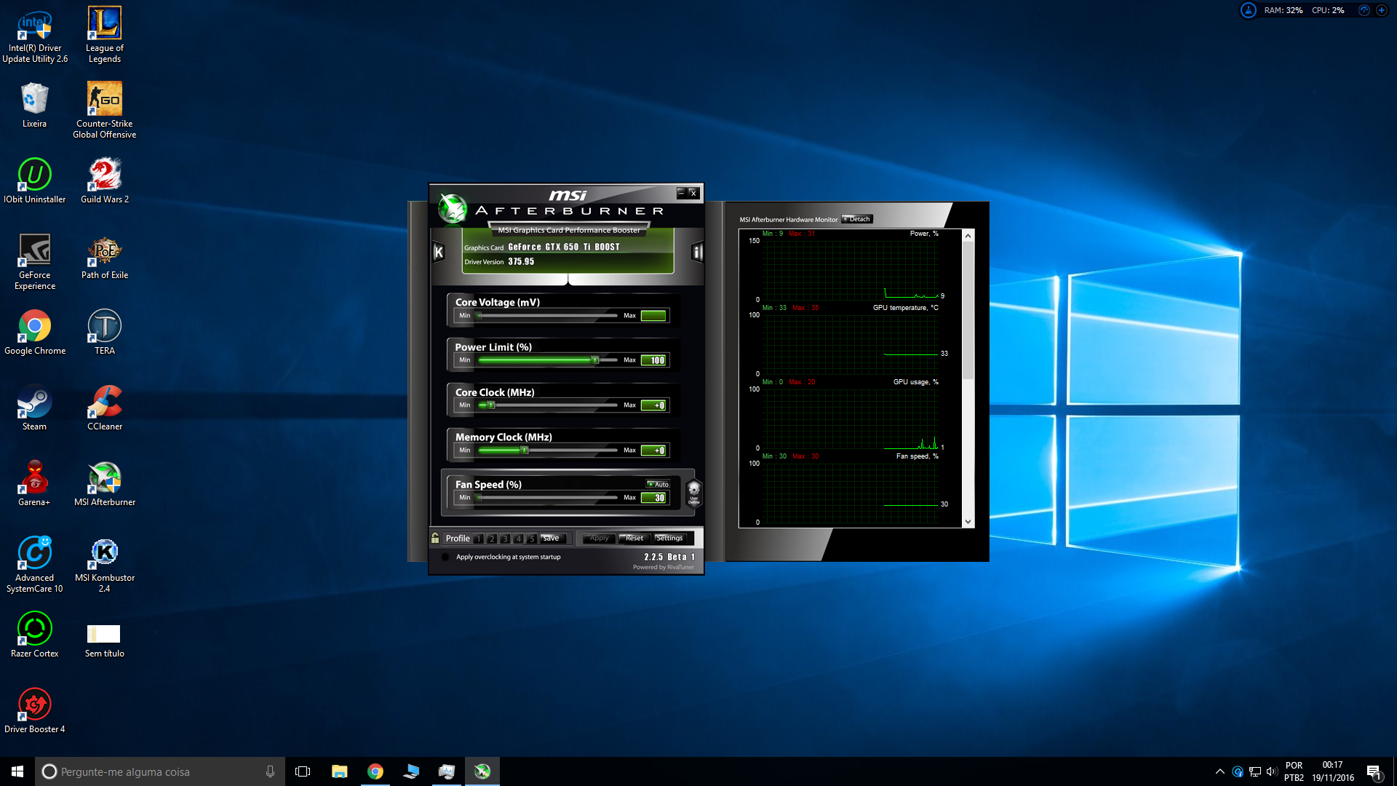The width and height of the screenshot is (1397, 786).
Task: Toggle the fan speed Auto button
Action: tap(658, 484)
